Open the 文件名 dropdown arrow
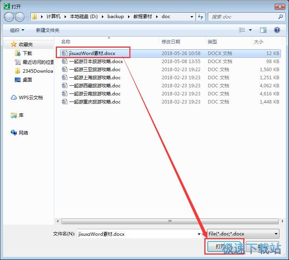289x260 pixels. pyautogui.click(x=199, y=234)
